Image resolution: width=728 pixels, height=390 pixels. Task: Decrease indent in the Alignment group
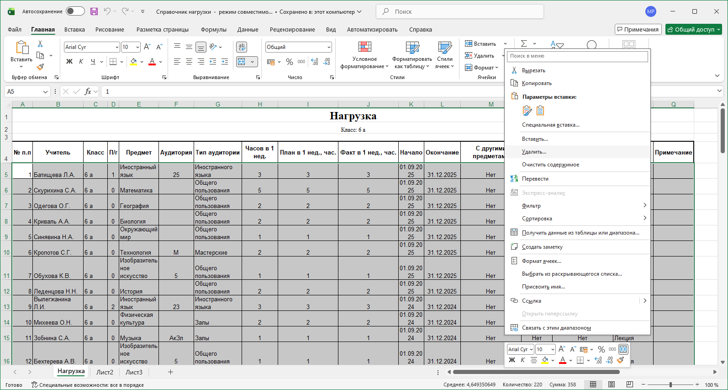click(213, 61)
